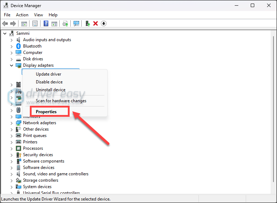
Task: Select Properties in the context menu
Action: (x=46, y=111)
